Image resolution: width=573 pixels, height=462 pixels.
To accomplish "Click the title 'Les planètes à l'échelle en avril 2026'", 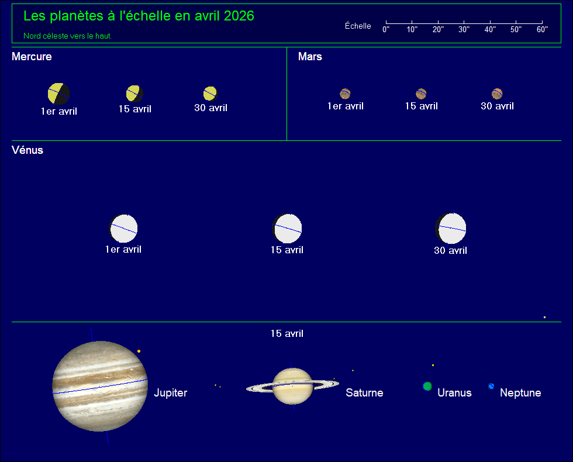I will click(x=139, y=16).
